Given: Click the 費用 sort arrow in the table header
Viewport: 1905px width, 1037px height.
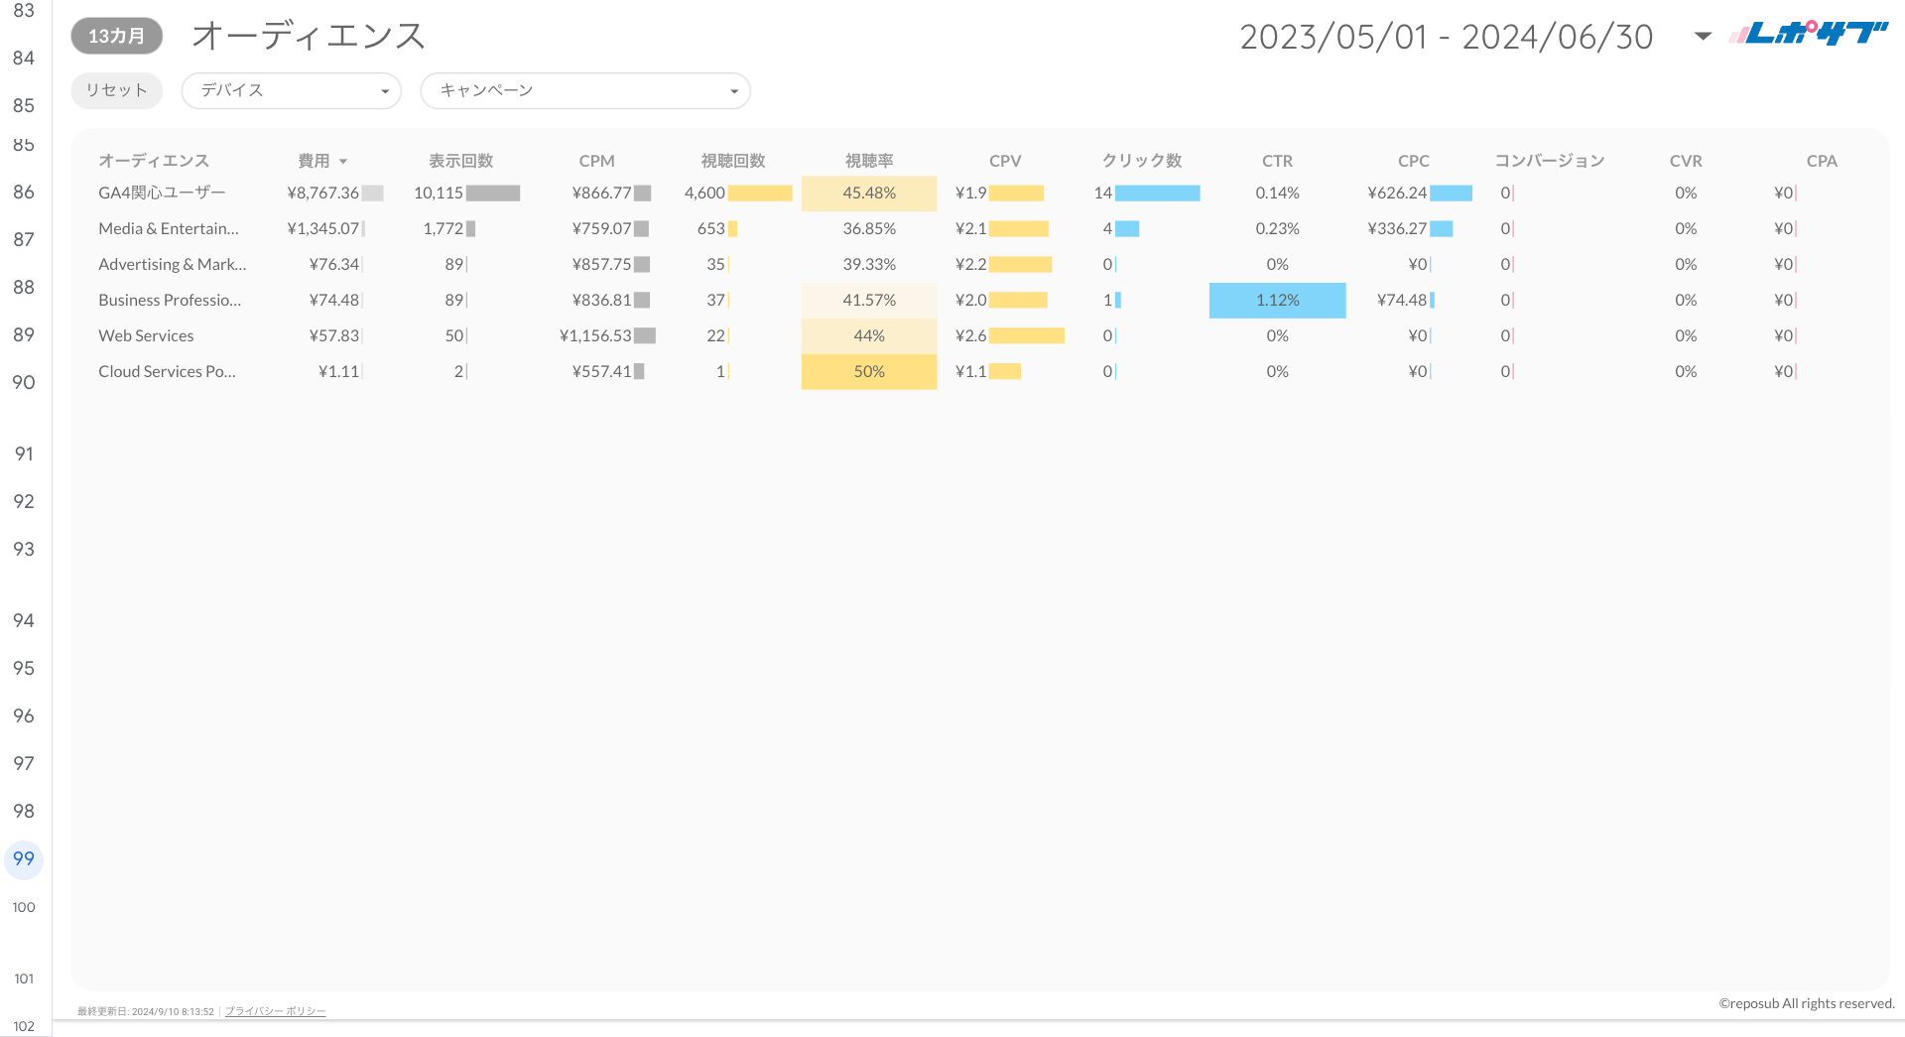Looking at the screenshot, I should tap(343, 162).
